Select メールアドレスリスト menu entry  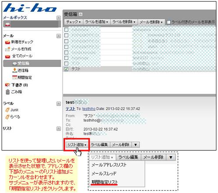pyautogui.click(x=109, y=165)
